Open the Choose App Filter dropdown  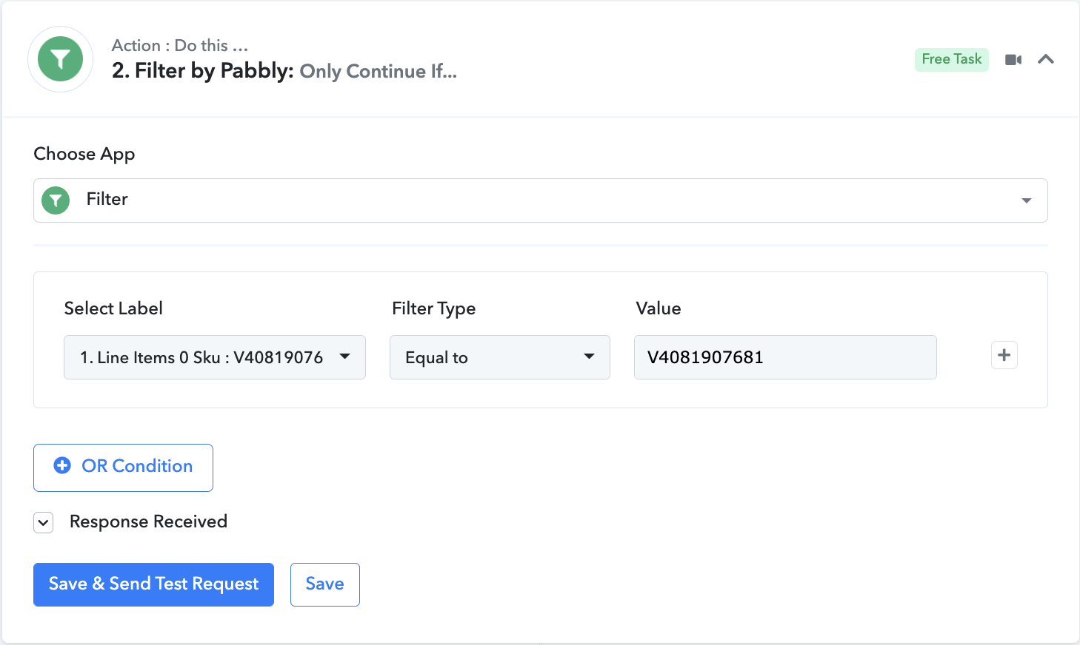[541, 200]
